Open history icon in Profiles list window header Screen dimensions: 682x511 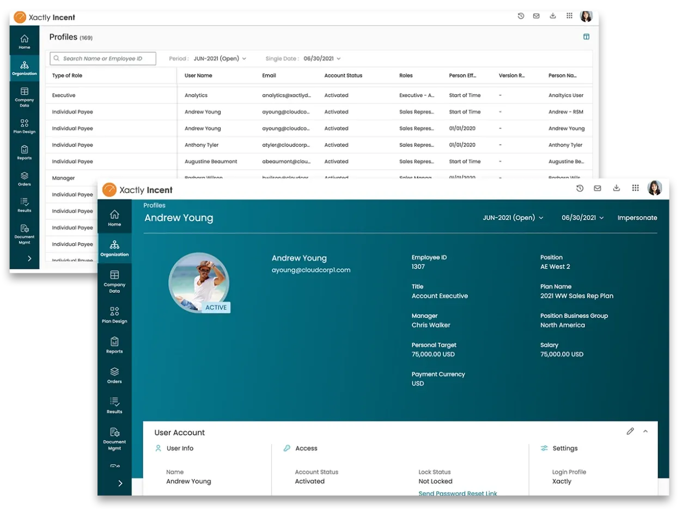click(x=521, y=16)
